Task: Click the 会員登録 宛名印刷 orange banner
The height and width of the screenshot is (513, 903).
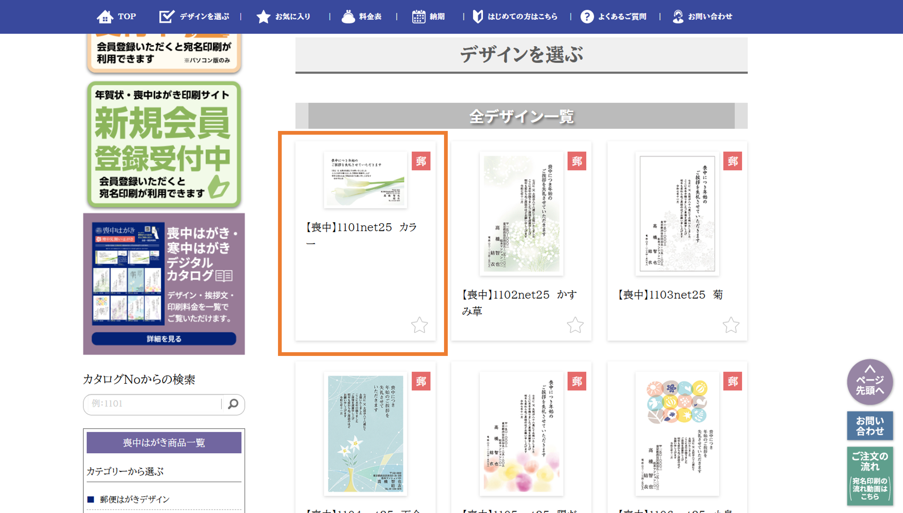Action: coord(164,53)
